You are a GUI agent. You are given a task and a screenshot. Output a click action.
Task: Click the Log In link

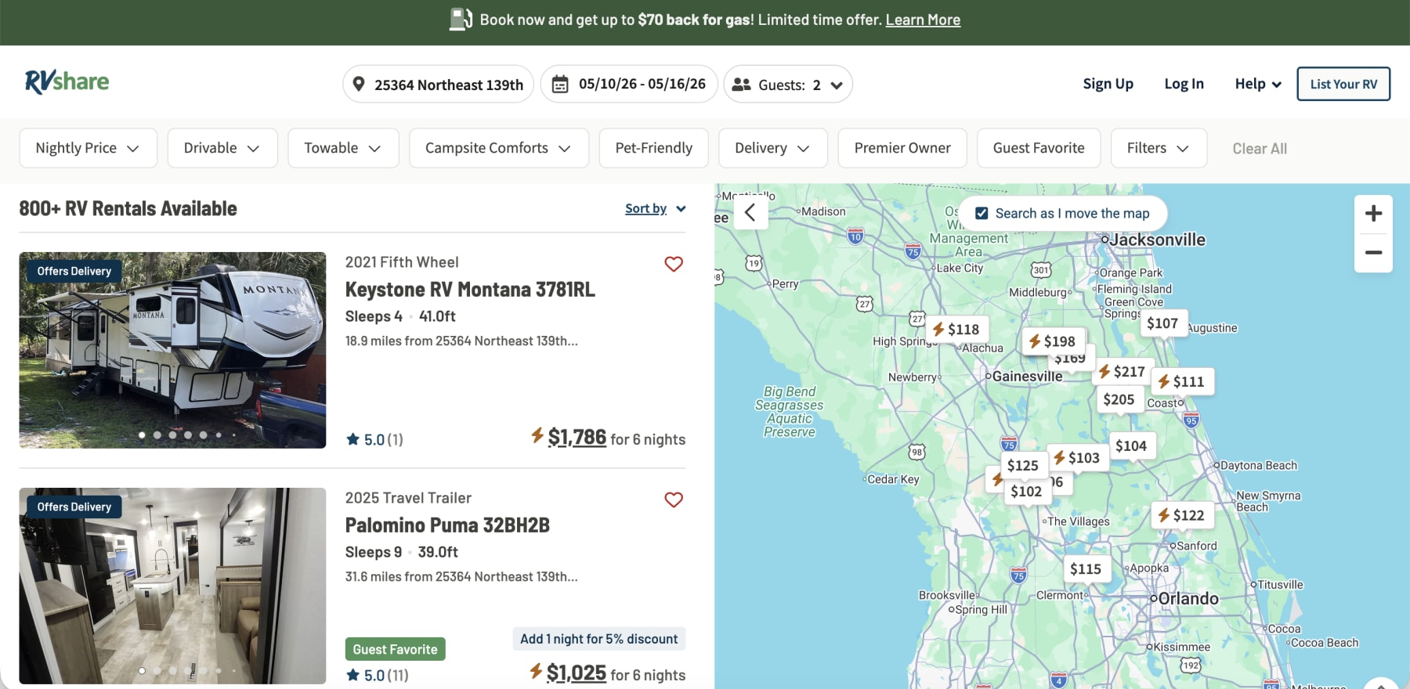[x=1184, y=84]
